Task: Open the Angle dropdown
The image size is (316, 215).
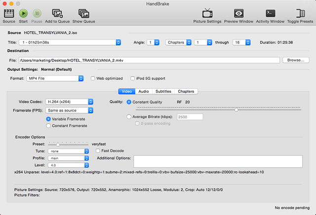Action: (153, 42)
